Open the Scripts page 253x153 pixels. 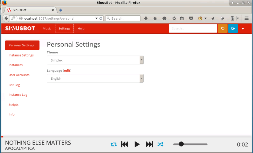(14, 105)
